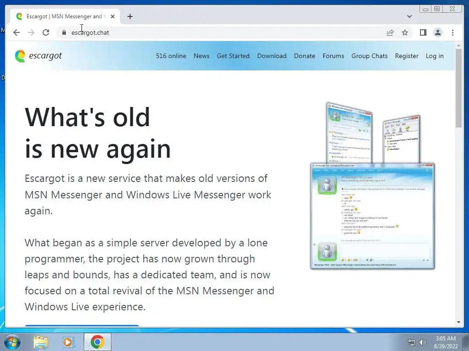469x351 pixels.
Task: Click the Register link
Action: pyautogui.click(x=407, y=56)
